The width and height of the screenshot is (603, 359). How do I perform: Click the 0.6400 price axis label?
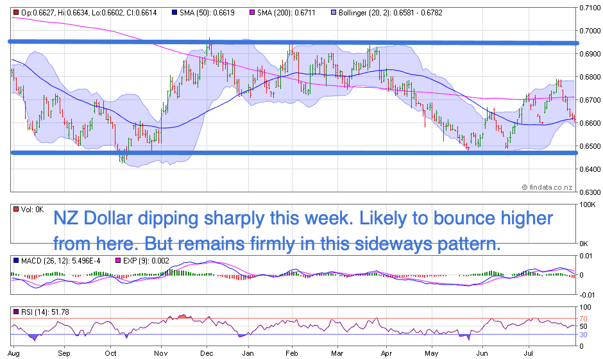(x=590, y=169)
